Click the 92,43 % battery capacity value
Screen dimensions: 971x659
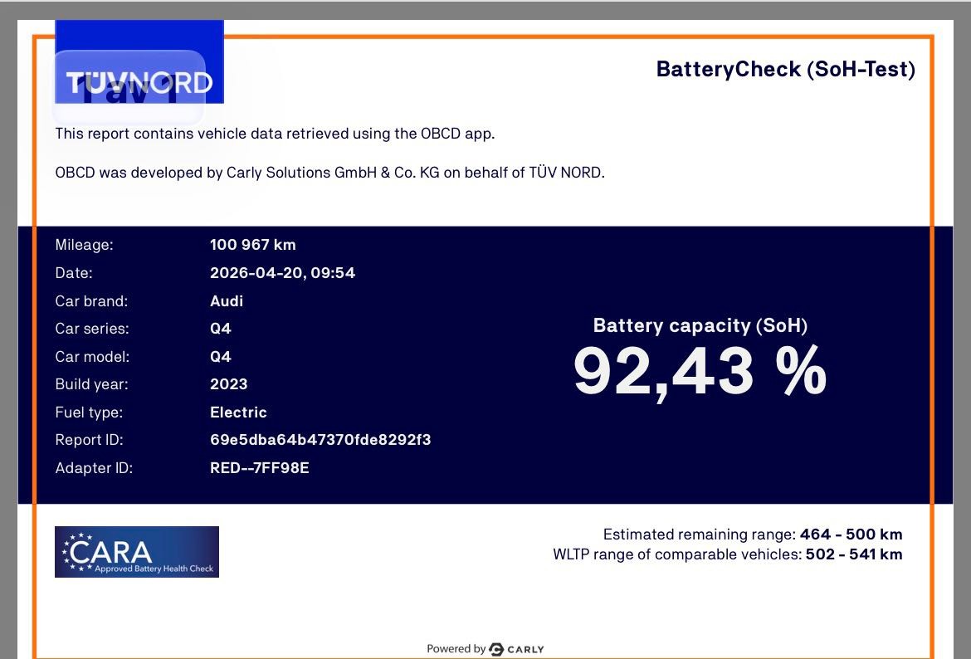coord(700,371)
